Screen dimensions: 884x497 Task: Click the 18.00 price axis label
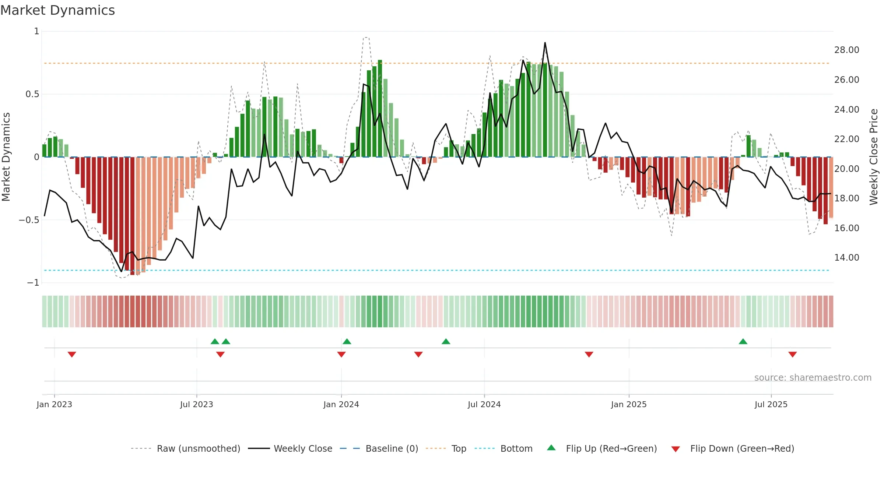pyautogui.click(x=847, y=198)
